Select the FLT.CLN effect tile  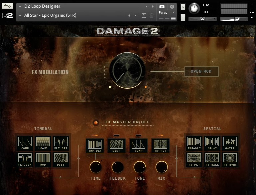click(25, 160)
